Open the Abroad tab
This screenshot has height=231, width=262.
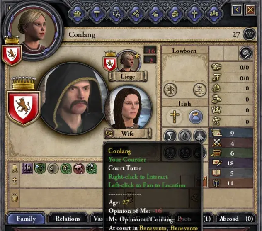[236, 219]
